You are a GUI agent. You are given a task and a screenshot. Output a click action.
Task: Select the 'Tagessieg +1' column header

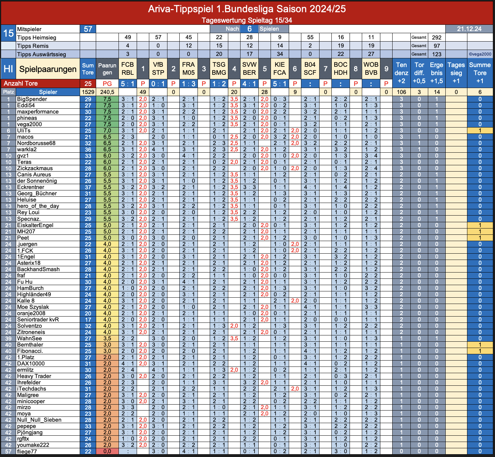pyautogui.click(x=456, y=73)
